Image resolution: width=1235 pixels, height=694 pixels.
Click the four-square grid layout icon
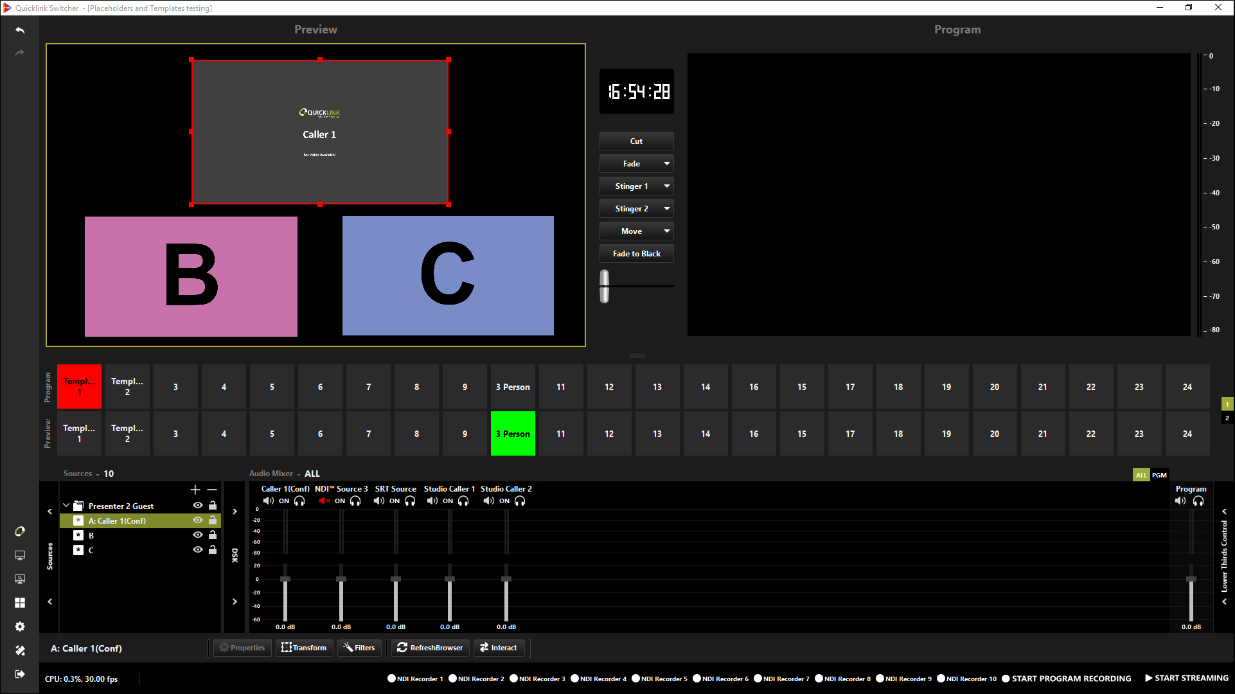[20, 603]
